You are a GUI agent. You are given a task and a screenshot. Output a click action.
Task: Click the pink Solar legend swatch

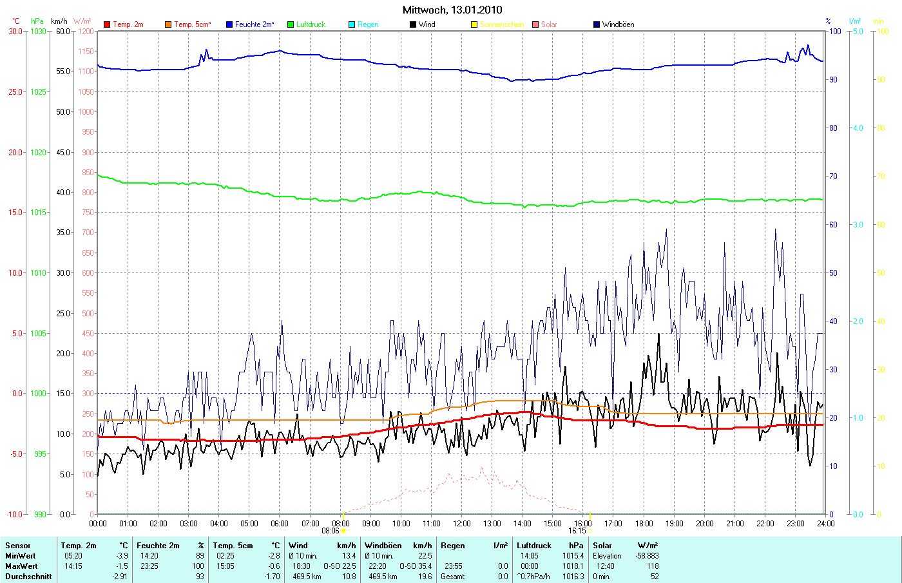(535, 24)
